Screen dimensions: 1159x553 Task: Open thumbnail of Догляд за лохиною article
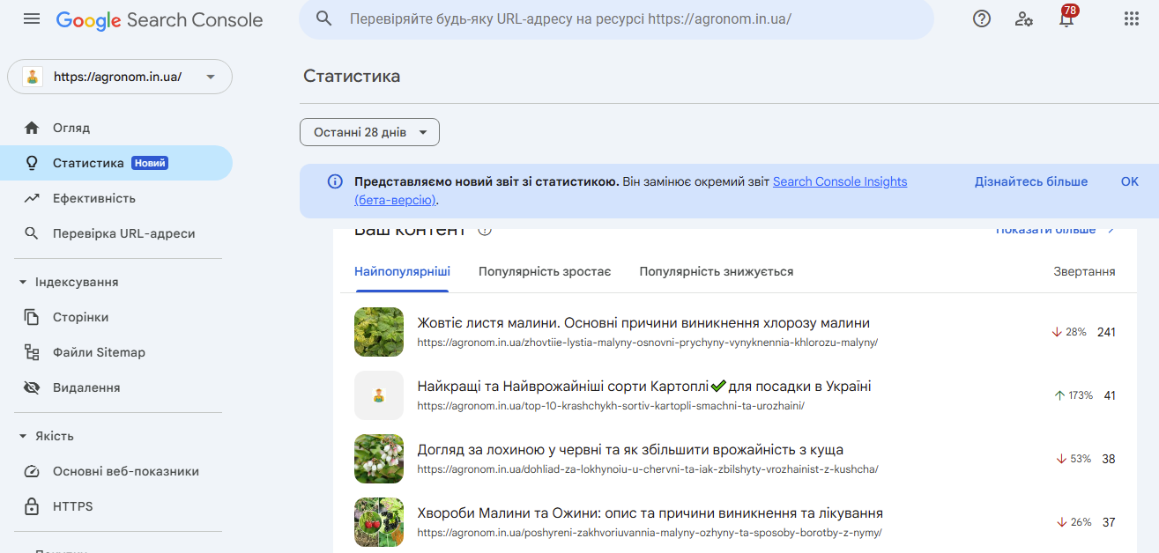pos(379,458)
